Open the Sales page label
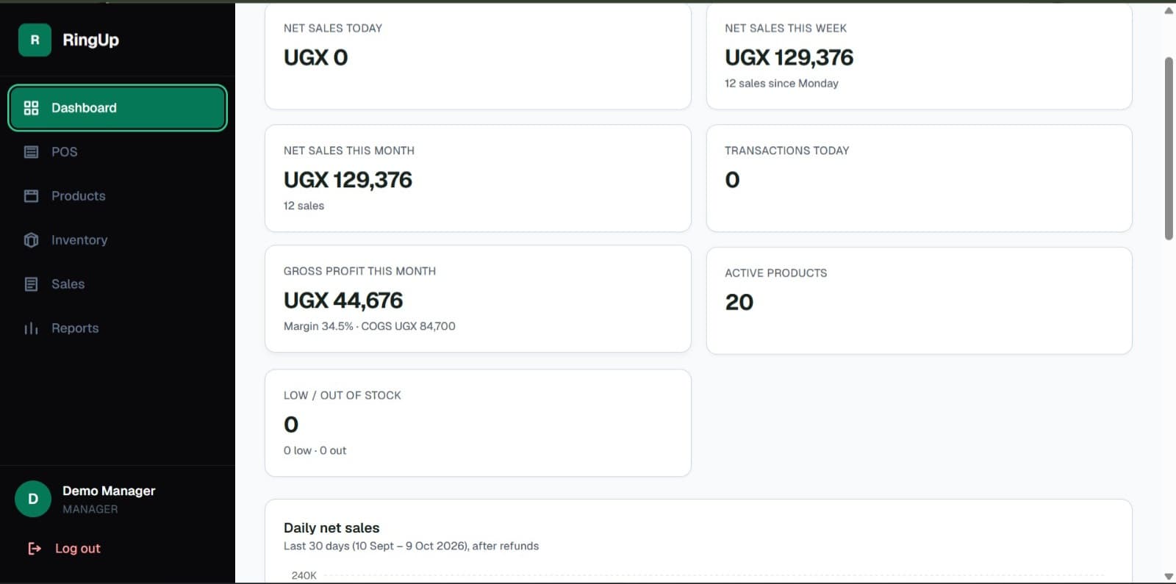This screenshot has height=584, width=1176. (68, 284)
